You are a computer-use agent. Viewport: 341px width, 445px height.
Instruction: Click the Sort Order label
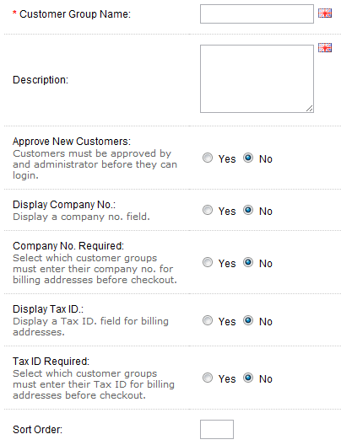click(37, 430)
